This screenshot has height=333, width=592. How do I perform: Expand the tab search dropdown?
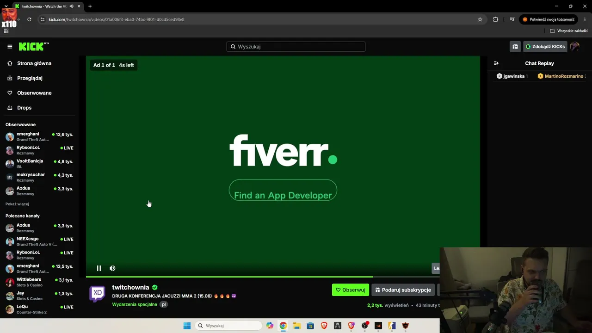click(6, 6)
